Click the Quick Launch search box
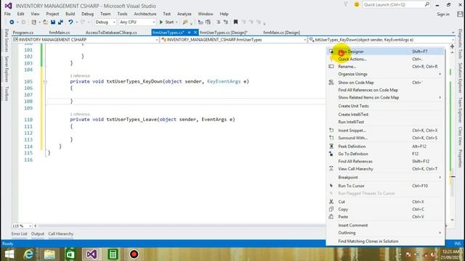The image size is (465, 261). point(396,5)
